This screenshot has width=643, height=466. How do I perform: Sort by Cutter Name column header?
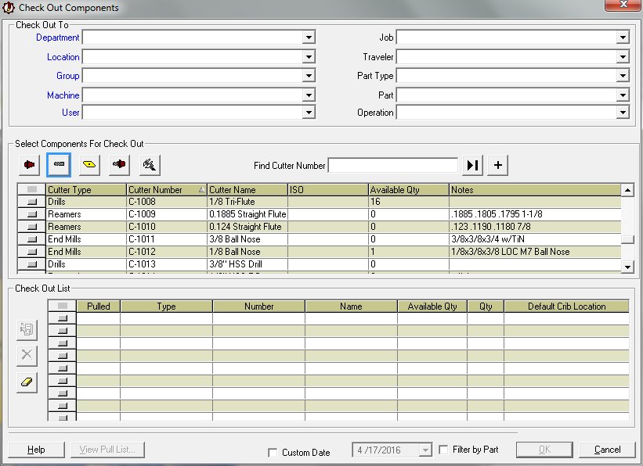pos(247,189)
